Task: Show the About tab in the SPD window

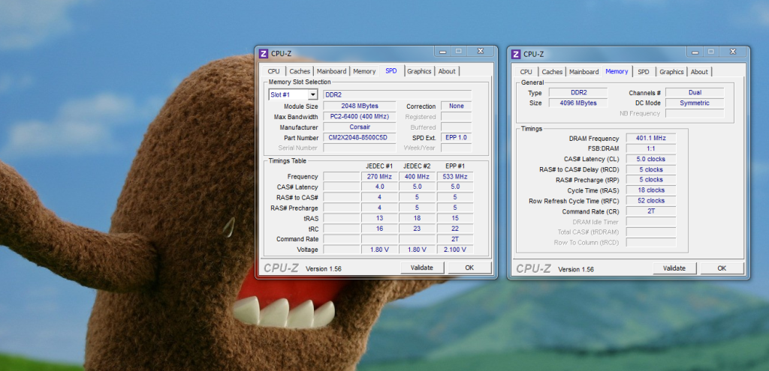Action: pos(447,71)
